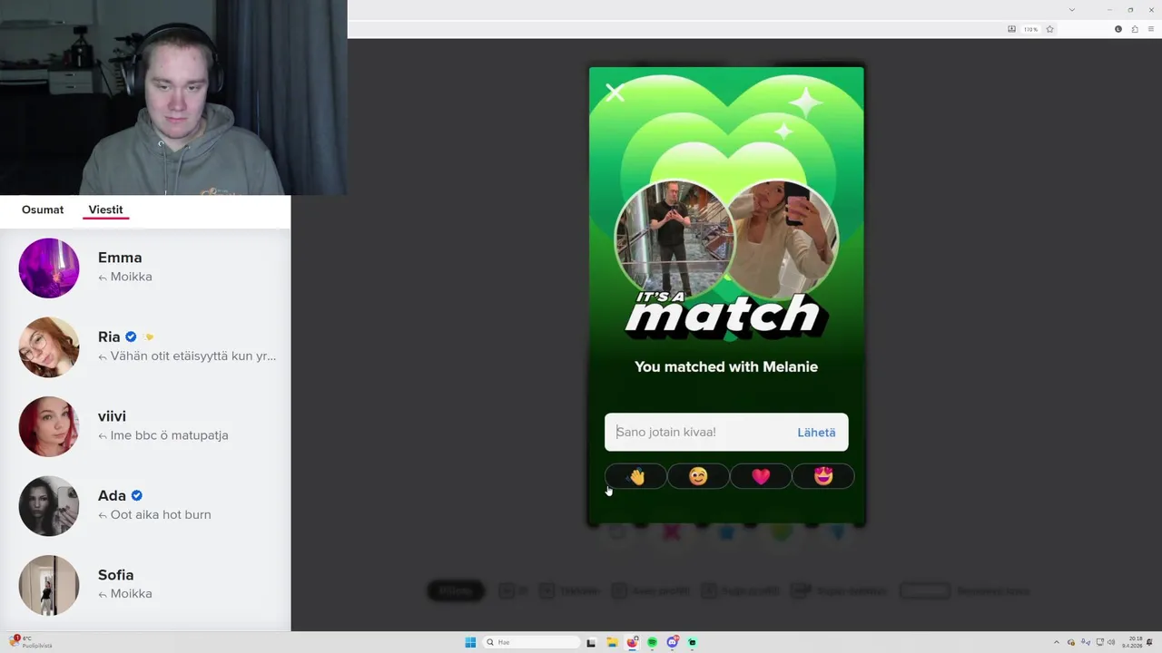Click the taskbar Hae search box
This screenshot has width=1162, height=653.
click(x=532, y=642)
